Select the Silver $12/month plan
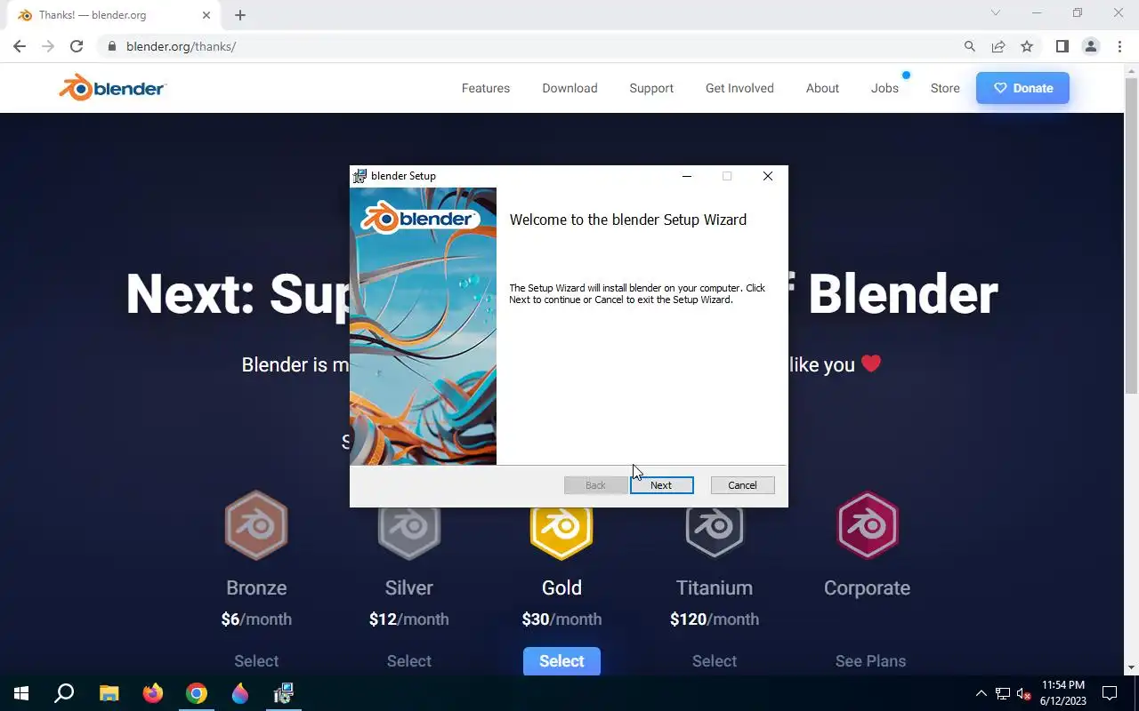Screen dimensions: 1139x711 click(409, 660)
